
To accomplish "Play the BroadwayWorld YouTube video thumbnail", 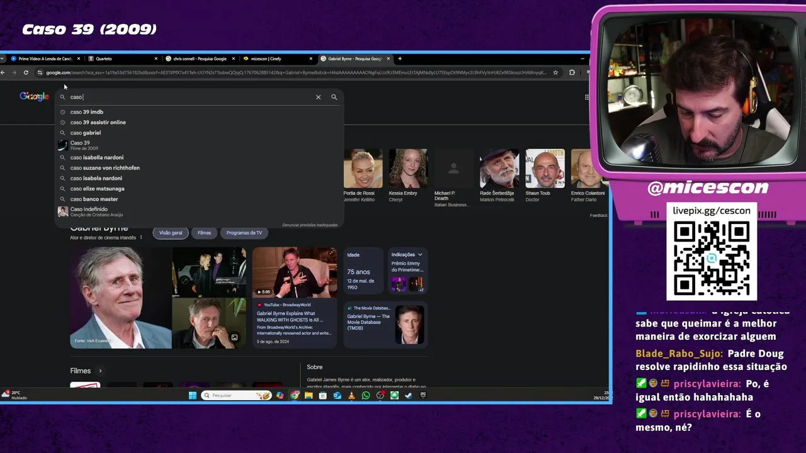I will 295,272.
